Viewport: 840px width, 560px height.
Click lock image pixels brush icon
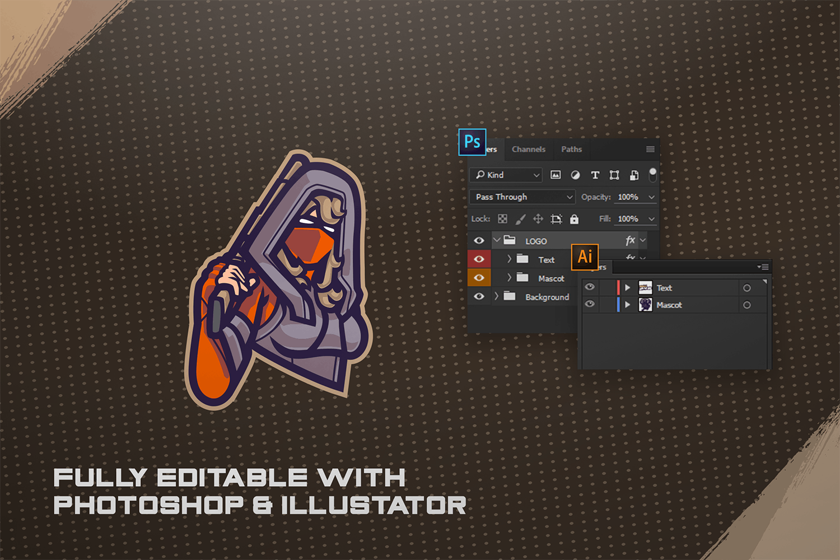(x=520, y=219)
